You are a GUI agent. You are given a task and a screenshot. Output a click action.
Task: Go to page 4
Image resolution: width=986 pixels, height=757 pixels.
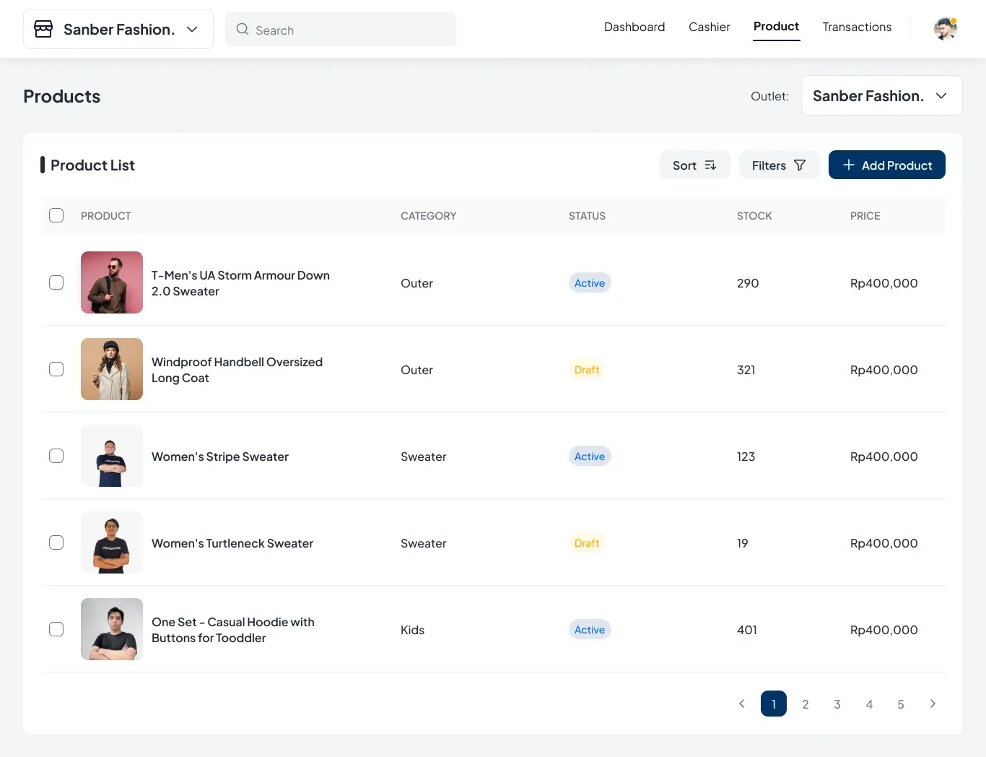point(869,704)
